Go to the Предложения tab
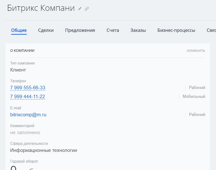The height and width of the screenshot is (170, 216). click(x=80, y=31)
